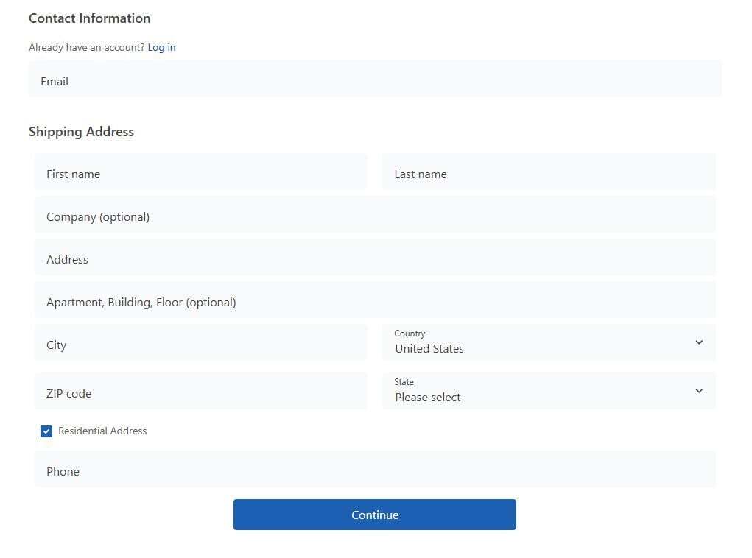Click the Email input field
Image resolution: width=752 pixels, height=558 pixels.
[375, 81]
